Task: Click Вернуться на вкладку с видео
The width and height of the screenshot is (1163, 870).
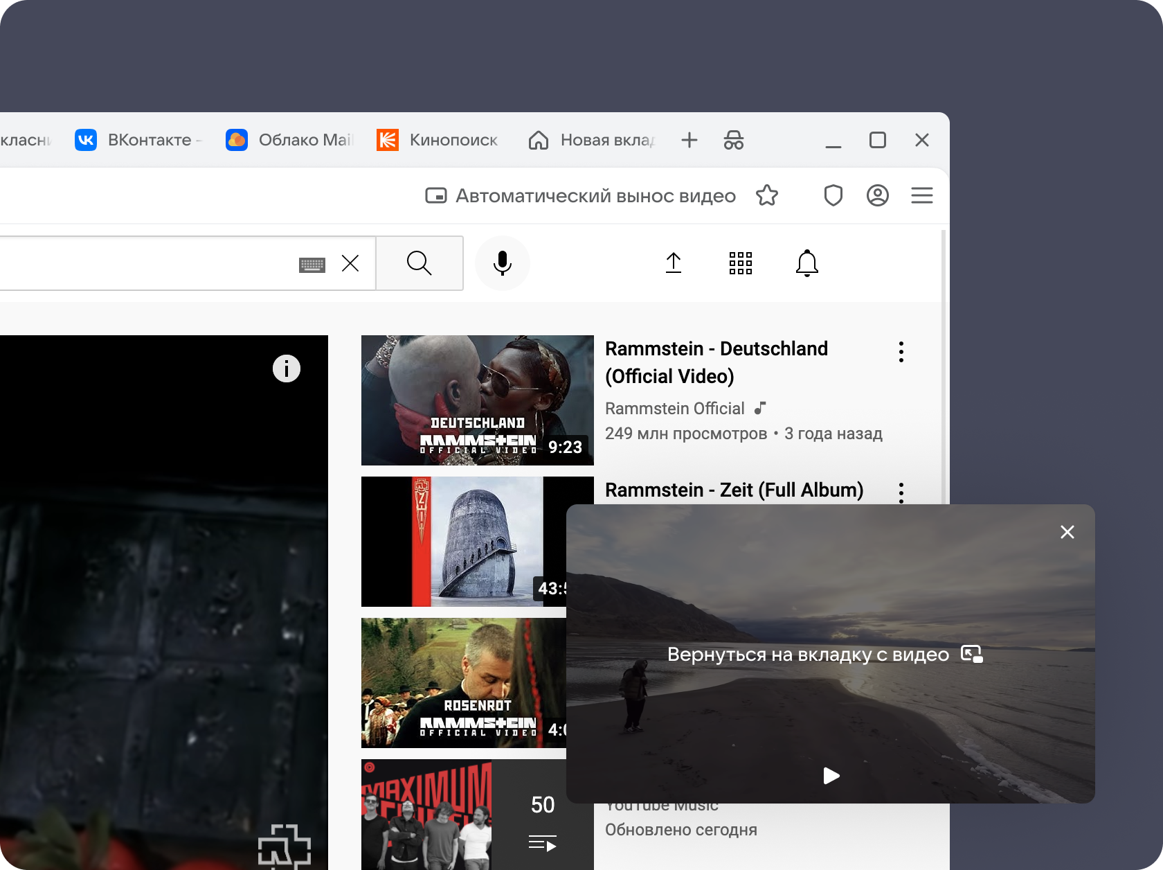Action: click(825, 655)
